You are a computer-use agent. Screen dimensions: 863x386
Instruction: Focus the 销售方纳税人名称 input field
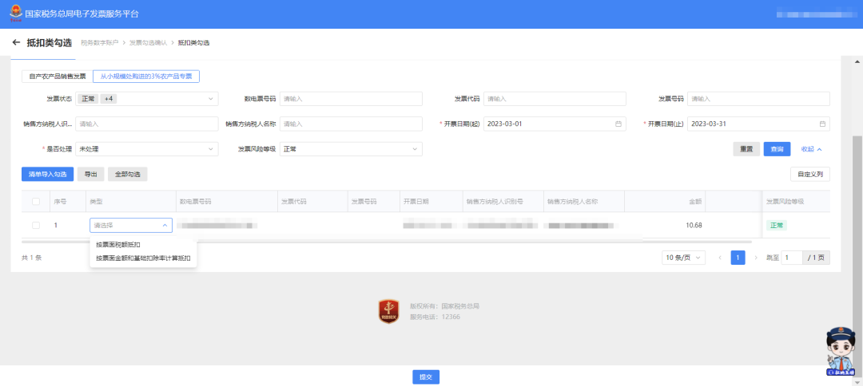(351, 124)
